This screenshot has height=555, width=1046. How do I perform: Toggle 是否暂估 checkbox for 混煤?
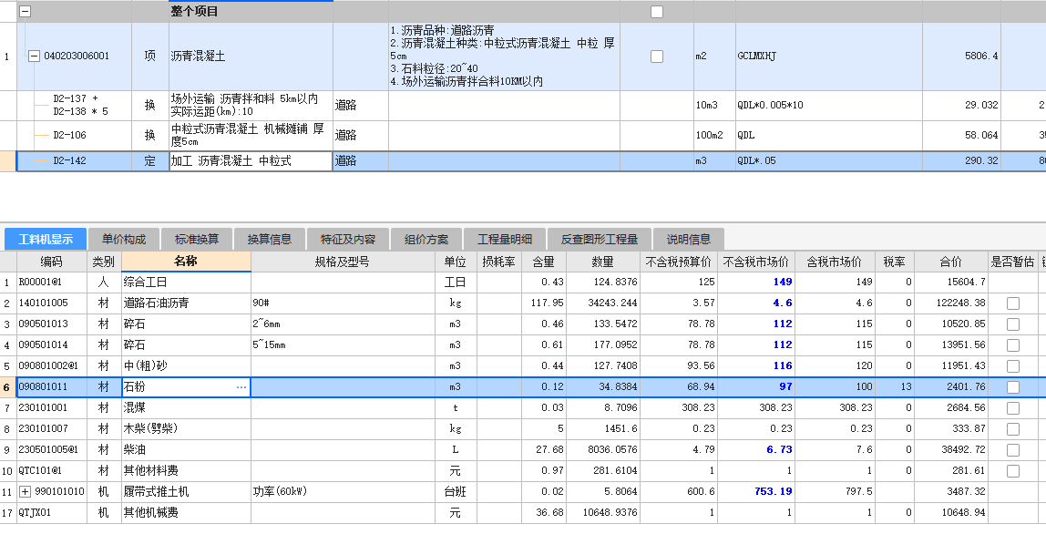pyautogui.click(x=1012, y=407)
